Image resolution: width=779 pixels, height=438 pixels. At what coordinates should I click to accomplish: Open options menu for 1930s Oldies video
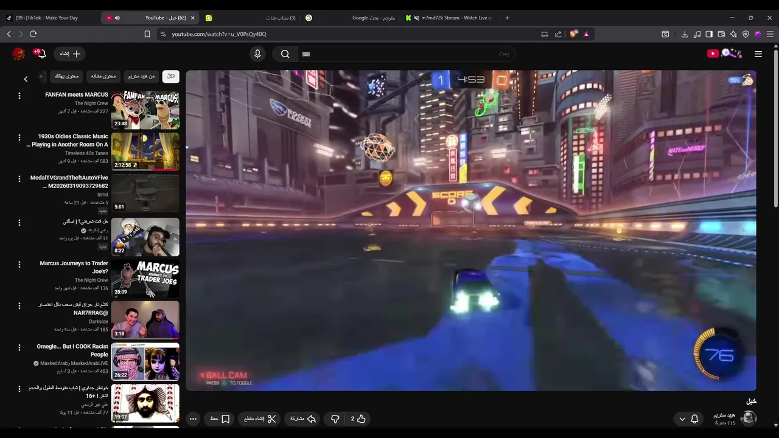tap(19, 137)
